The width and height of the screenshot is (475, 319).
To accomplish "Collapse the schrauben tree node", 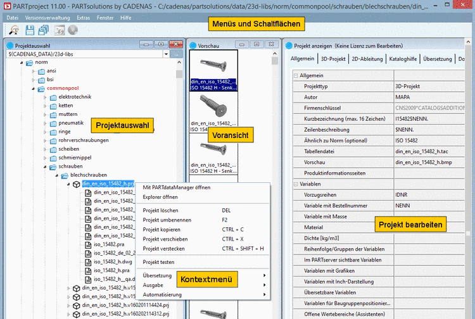I will [45, 166].
